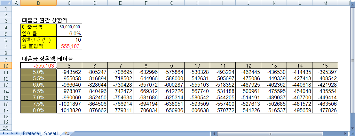
Task: Select row 20 header
Action: click(x=6, y=128)
